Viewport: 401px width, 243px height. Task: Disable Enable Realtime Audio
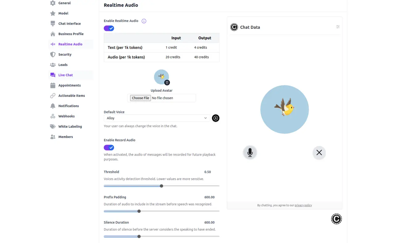click(x=109, y=28)
